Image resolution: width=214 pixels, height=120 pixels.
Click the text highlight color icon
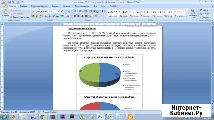point(63,16)
